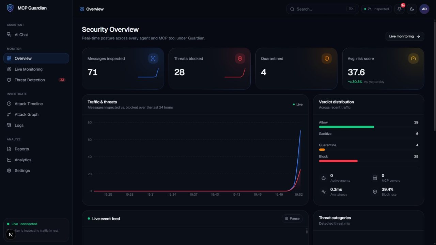Open Settings from sidebar
The image size is (436, 245).
(36, 170)
